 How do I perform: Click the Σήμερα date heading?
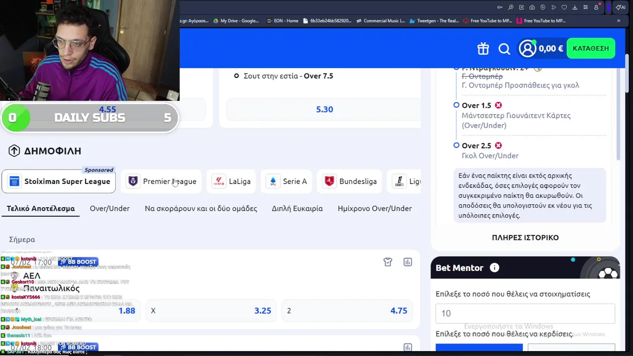(x=22, y=239)
